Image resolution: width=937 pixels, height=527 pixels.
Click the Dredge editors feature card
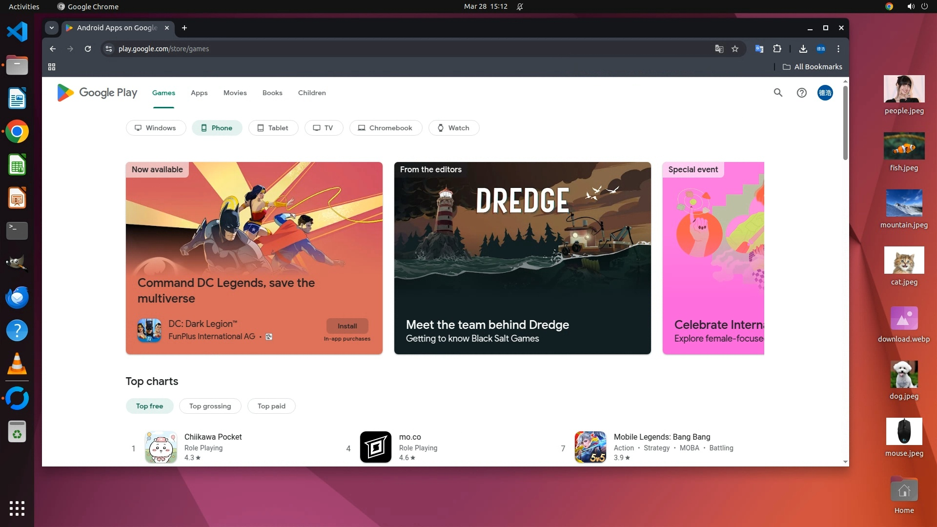pyautogui.click(x=522, y=258)
